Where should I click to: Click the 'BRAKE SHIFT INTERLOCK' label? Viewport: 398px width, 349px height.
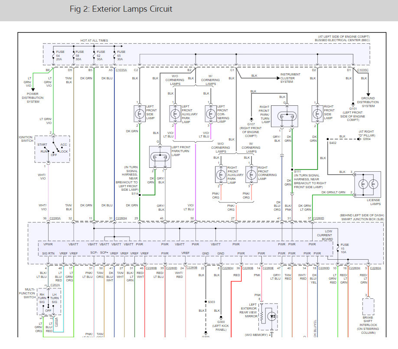click(368, 321)
